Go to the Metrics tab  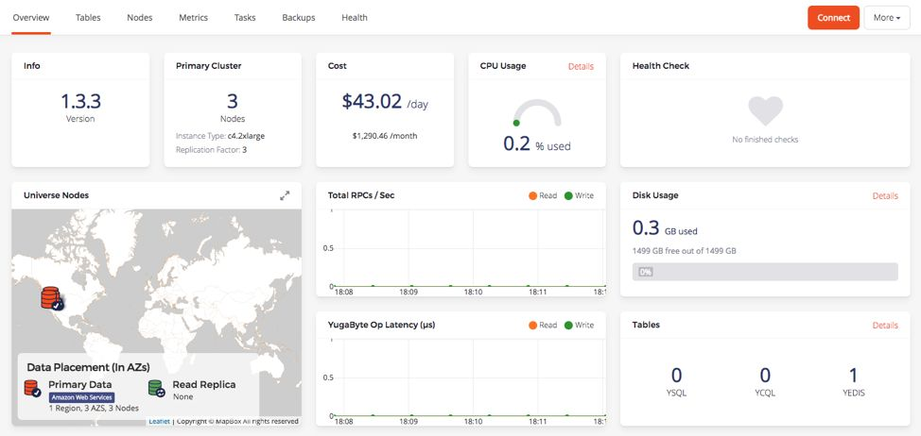192,17
